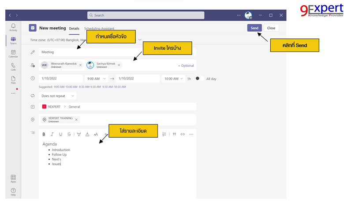Open Files in the sidebar
The image size is (344, 201).
(x=13, y=80)
